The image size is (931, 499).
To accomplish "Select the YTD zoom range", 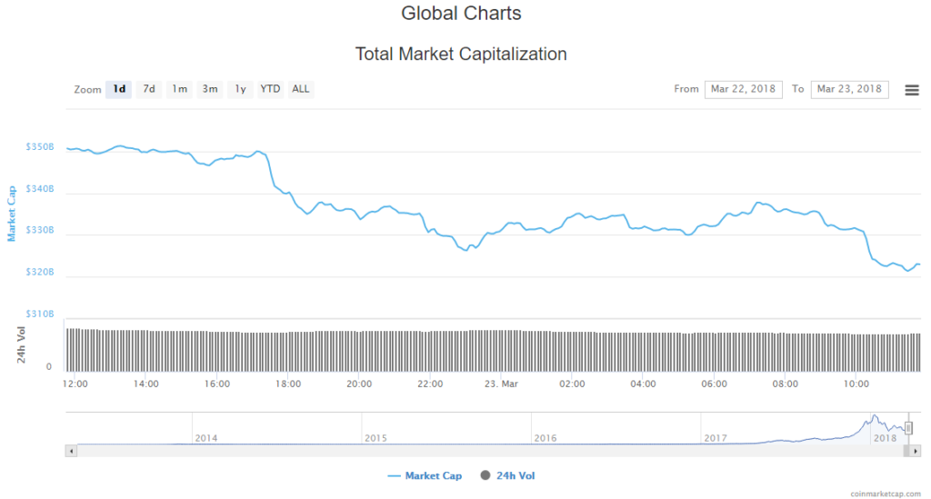I will point(270,89).
